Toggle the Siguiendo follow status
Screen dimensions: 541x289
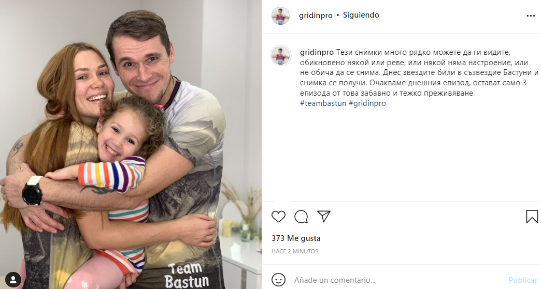[x=361, y=15]
